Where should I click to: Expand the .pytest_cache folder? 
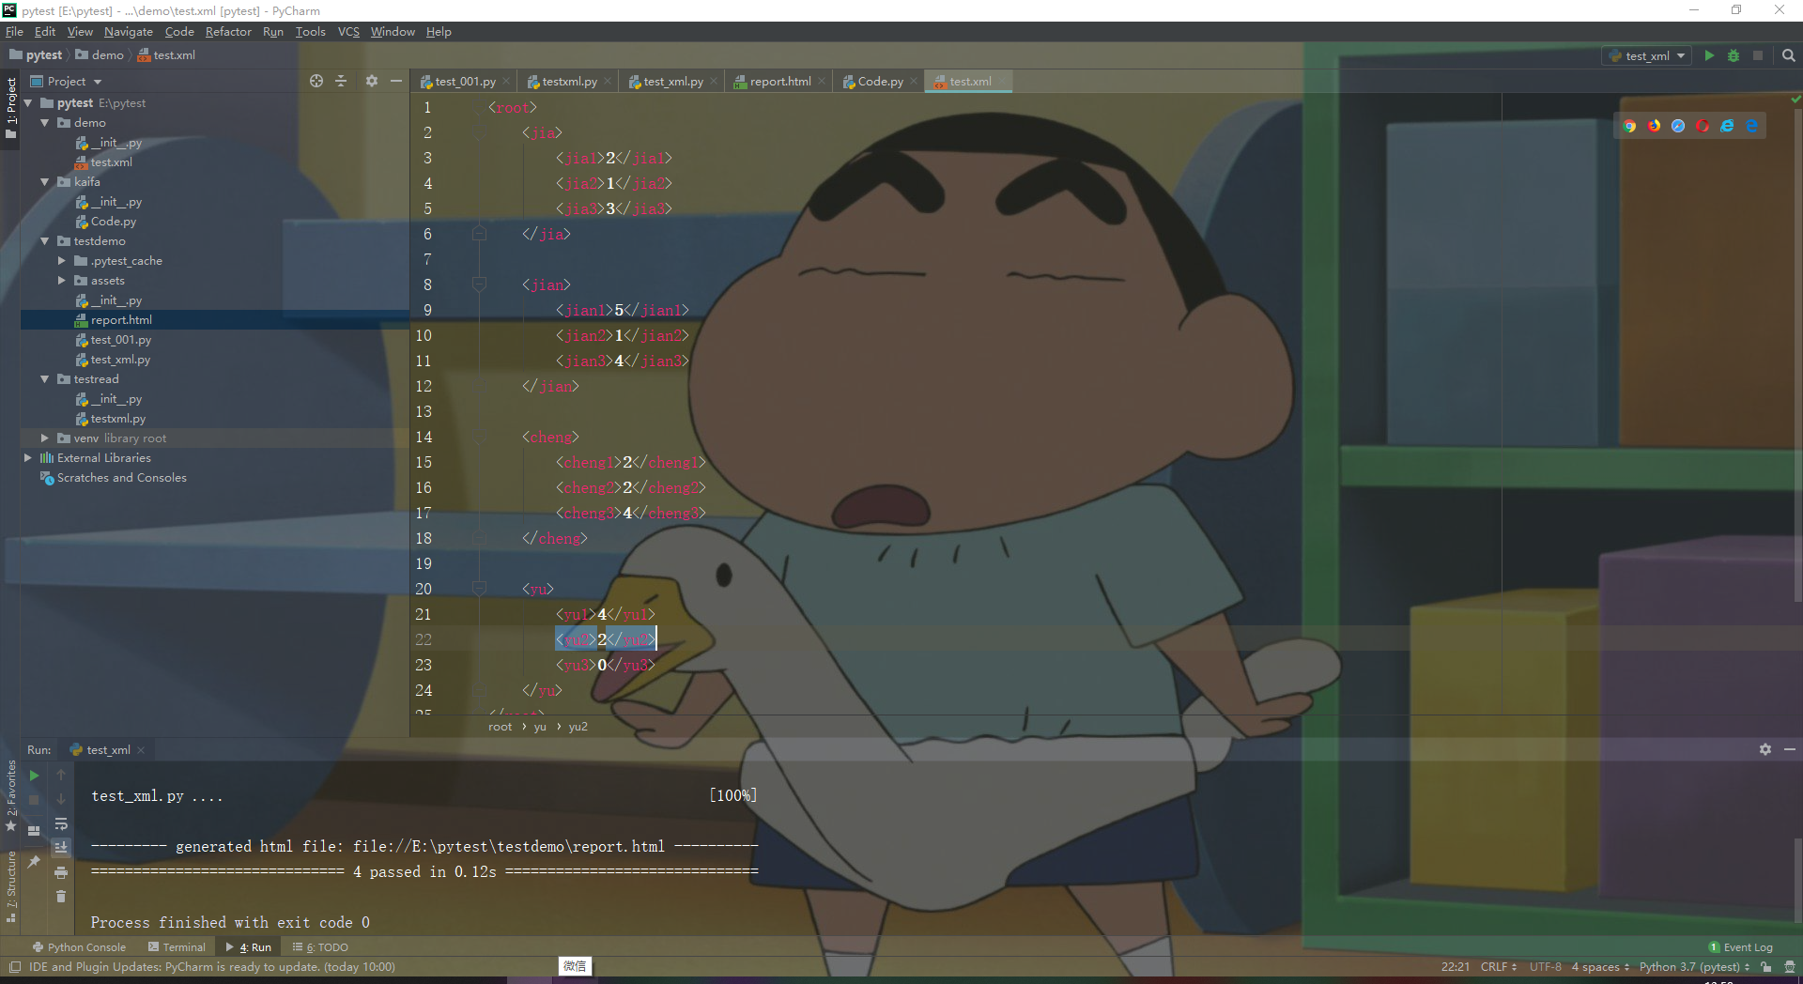(x=62, y=261)
